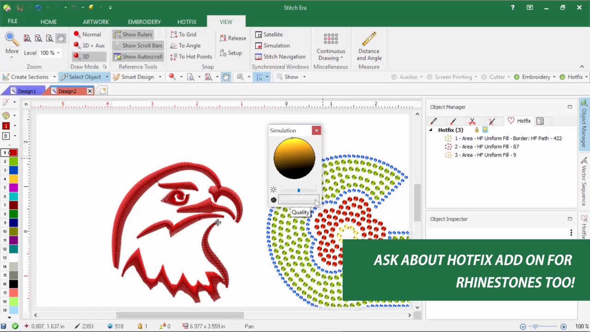The image size is (590, 332).
Task: Click zoom out minus button in status bar
Action: coord(523,326)
